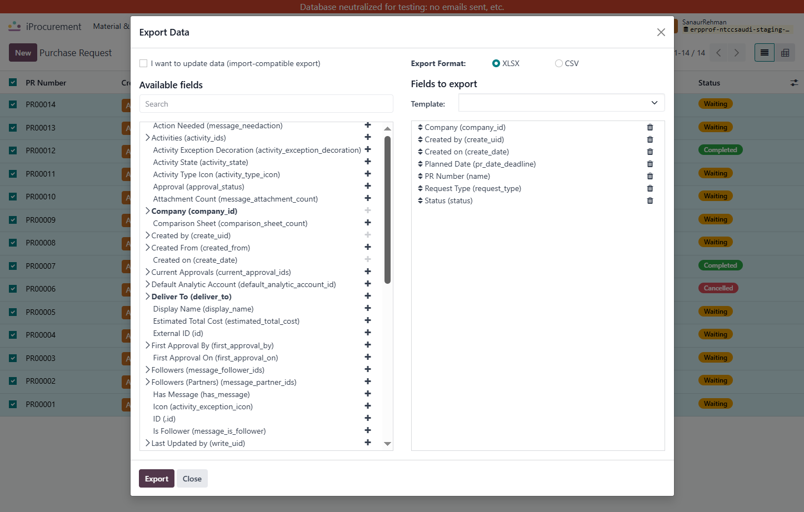Add Approval (approval_status) field with plus

point(368,186)
